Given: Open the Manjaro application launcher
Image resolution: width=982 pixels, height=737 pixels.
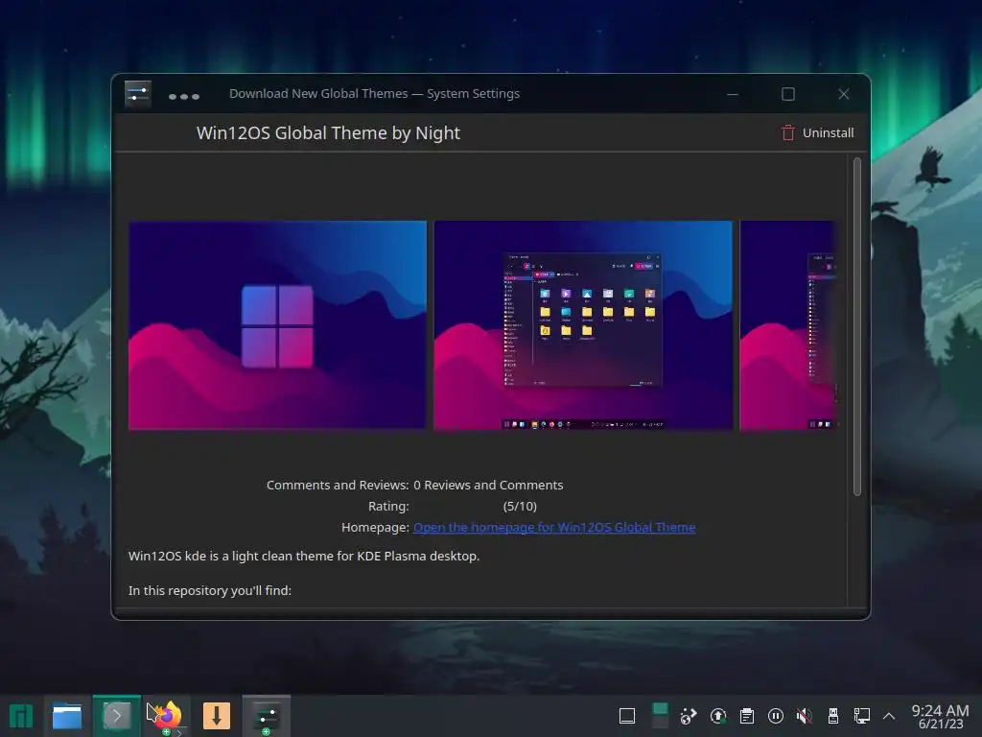Looking at the screenshot, I should point(21,716).
